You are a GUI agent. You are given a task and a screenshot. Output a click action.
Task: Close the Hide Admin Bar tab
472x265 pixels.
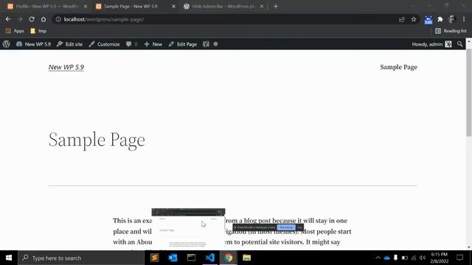[262, 7]
